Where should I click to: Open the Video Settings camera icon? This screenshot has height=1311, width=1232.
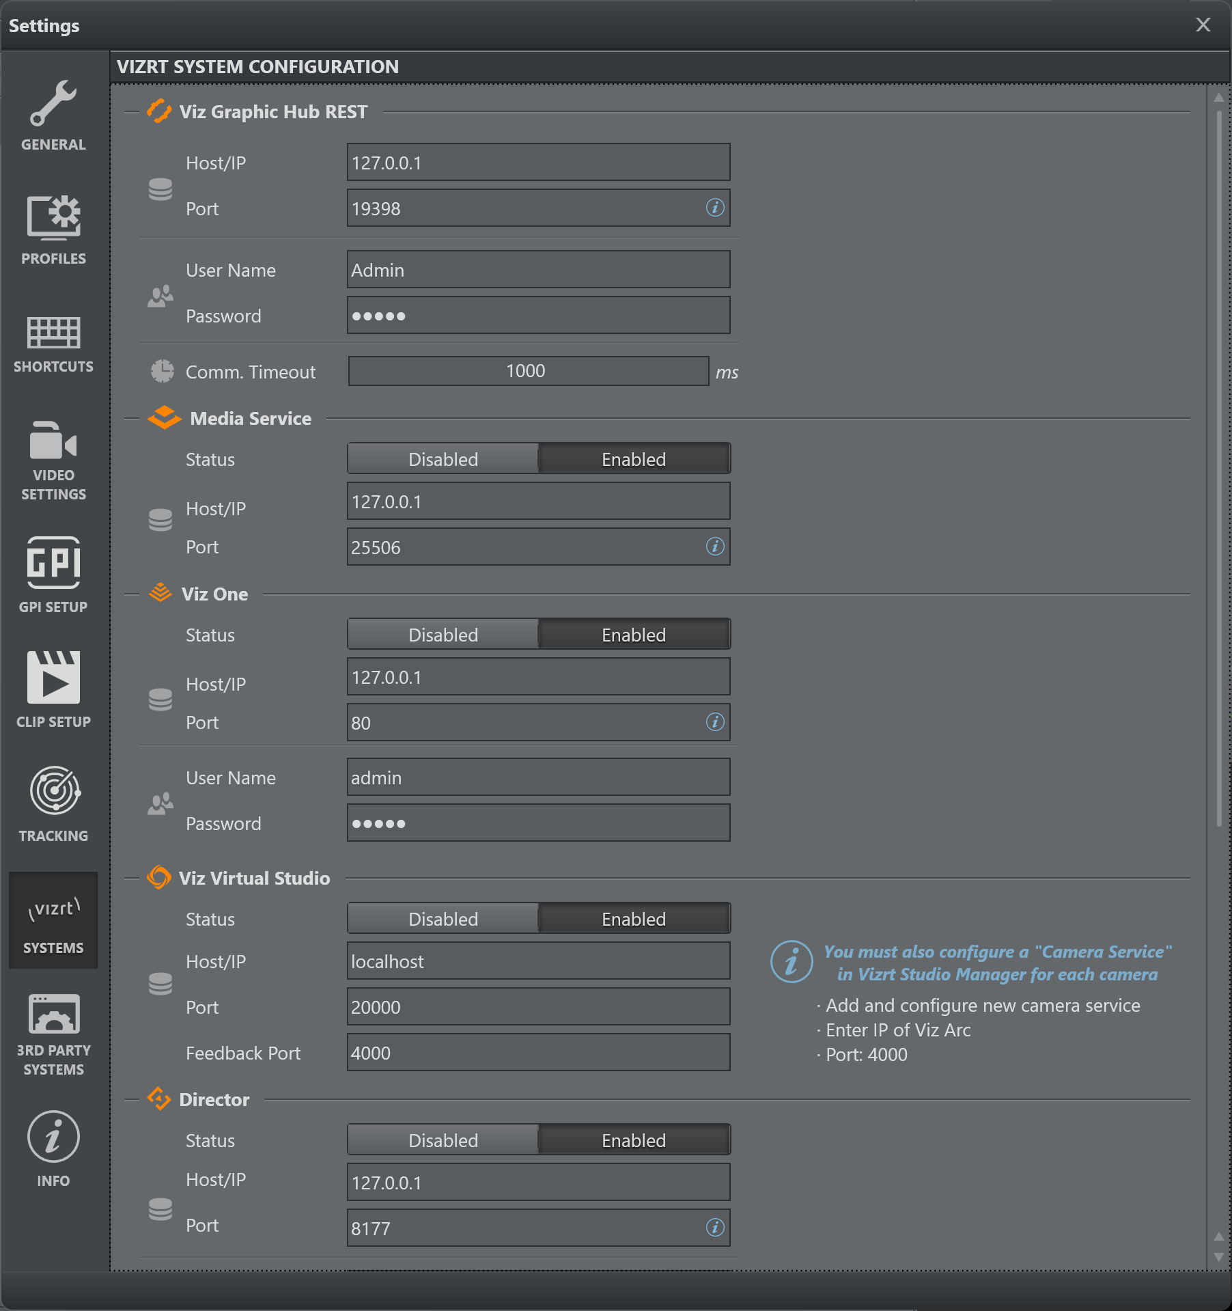click(x=53, y=440)
